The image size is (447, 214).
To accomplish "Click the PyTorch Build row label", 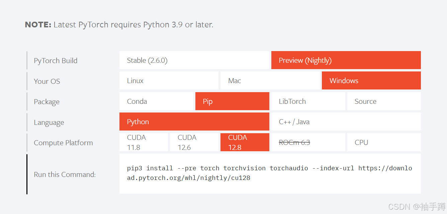I will 56,61.
